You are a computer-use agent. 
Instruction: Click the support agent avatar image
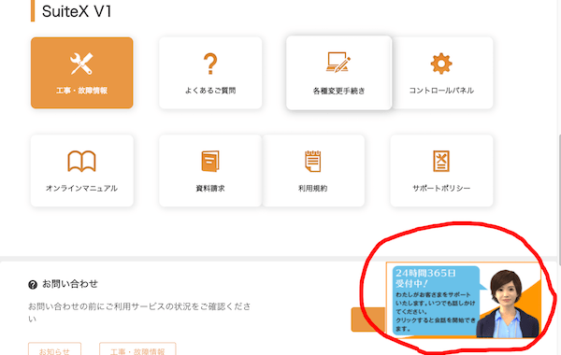pyautogui.click(x=508, y=304)
